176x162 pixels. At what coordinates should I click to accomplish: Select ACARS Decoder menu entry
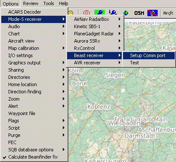[34, 12]
